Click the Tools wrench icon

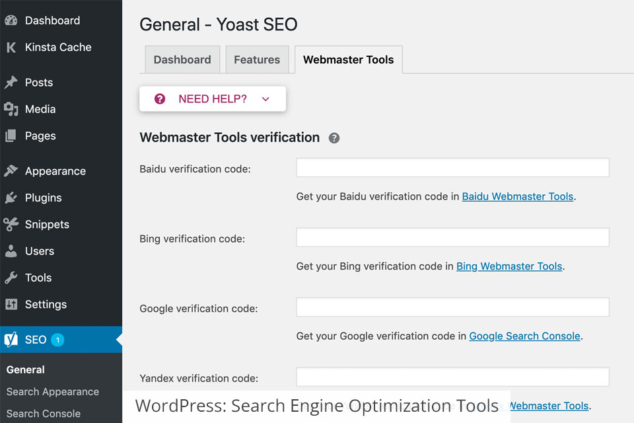pyautogui.click(x=11, y=278)
